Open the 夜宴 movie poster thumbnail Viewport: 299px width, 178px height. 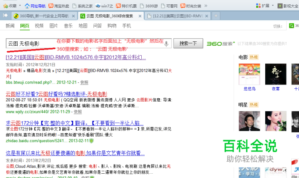[x=276, y=74]
